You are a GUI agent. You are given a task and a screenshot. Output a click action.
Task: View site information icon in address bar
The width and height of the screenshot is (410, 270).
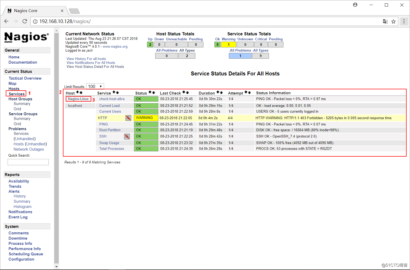pyautogui.click(x=35, y=21)
